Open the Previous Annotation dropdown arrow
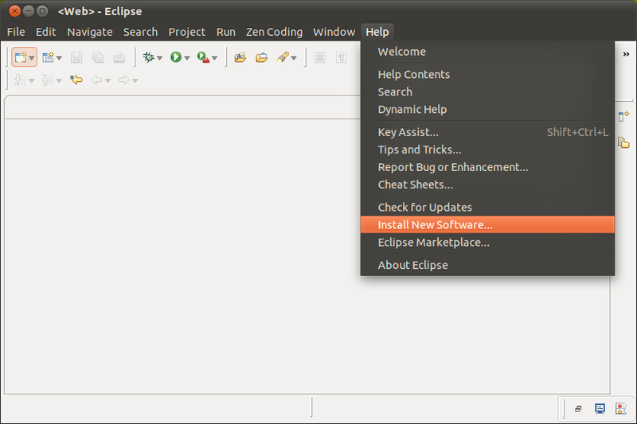The image size is (637, 424). [59, 80]
